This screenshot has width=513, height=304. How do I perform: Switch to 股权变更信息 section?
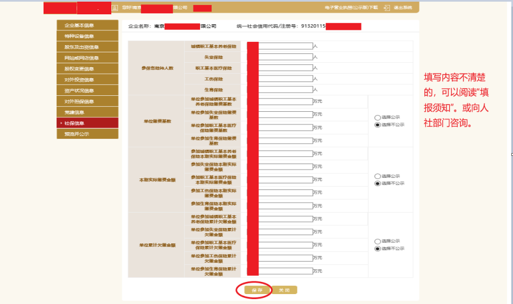click(88, 69)
